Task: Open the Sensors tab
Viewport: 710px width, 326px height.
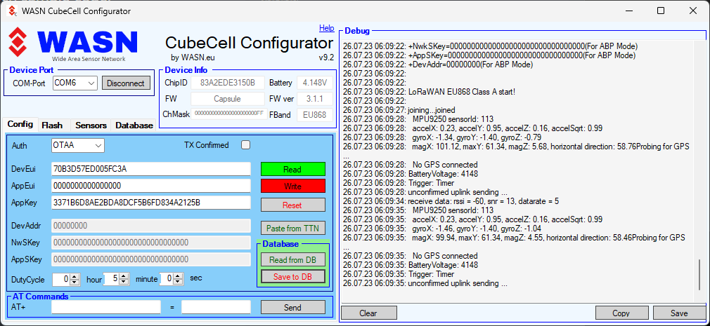Action: click(91, 125)
